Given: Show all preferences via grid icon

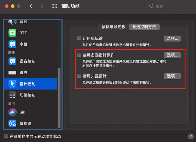Looking at the screenshot, I should coord(54,6).
